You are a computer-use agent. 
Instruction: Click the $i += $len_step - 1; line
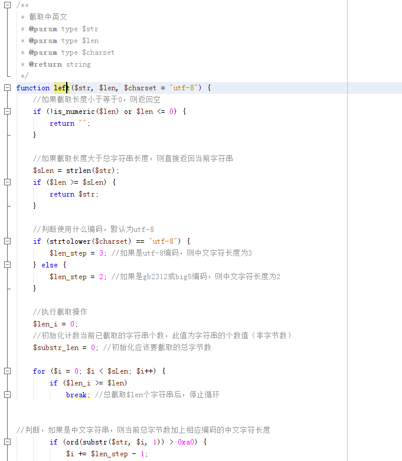[107, 454]
